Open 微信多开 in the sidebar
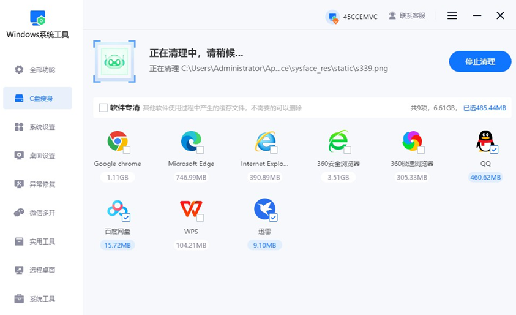The width and height of the screenshot is (516, 315). pyautogui.click(x=37, y=213)
